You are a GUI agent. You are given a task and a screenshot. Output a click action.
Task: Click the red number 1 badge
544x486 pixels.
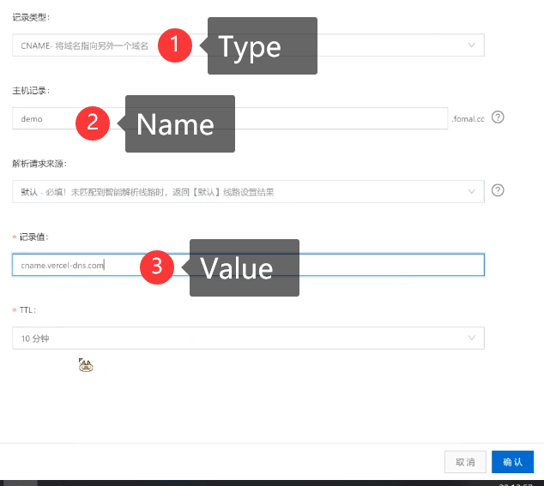pos(175,45)
